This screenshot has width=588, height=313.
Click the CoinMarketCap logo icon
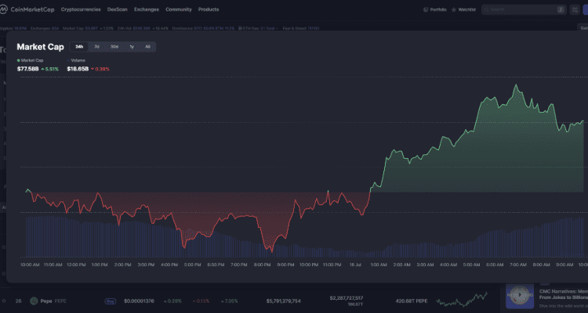point(5,9)
